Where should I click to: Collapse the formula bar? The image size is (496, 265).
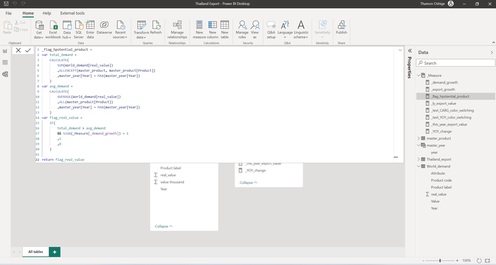coord(400,50)
